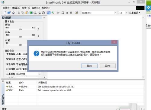
Task: Click the blue cloud icon at top right
Action: 148,8
